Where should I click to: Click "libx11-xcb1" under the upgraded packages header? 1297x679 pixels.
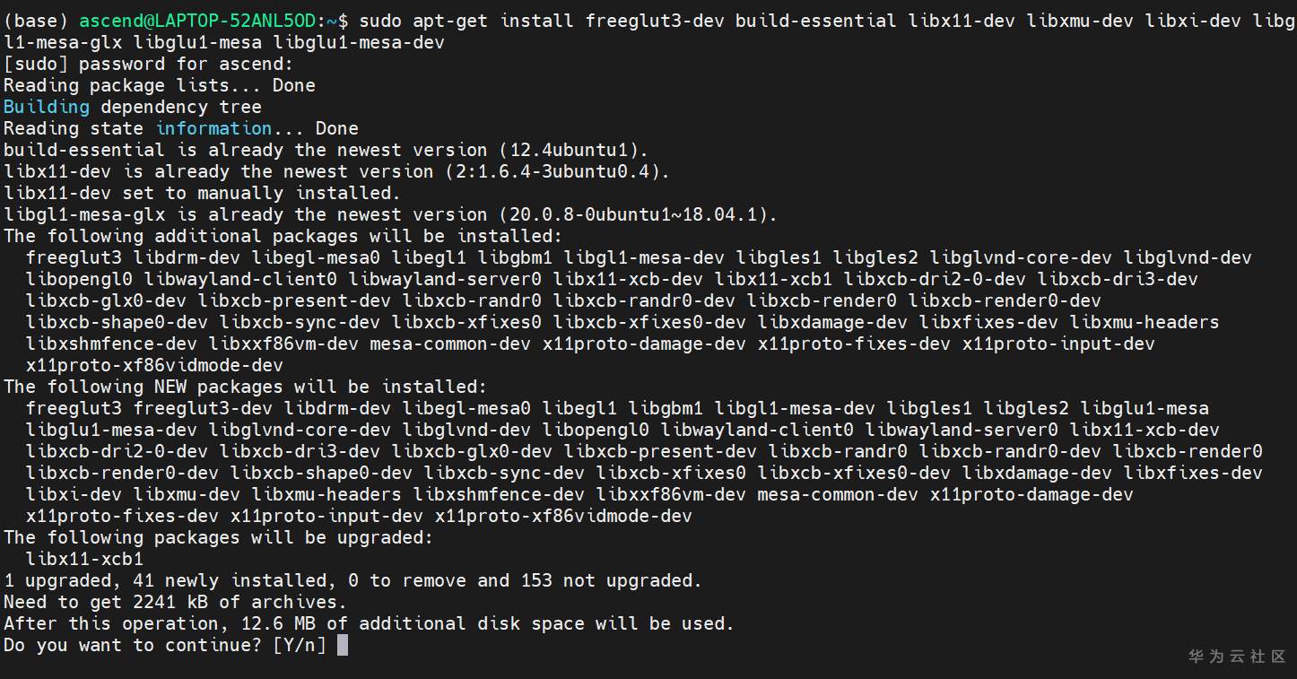click(84, 559)
